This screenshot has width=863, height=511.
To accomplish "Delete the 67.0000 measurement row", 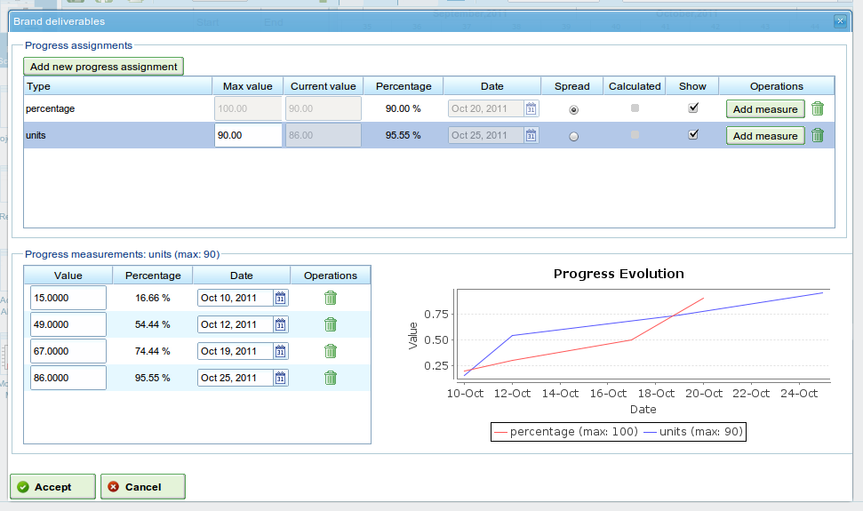I will [x=331, y=352].
